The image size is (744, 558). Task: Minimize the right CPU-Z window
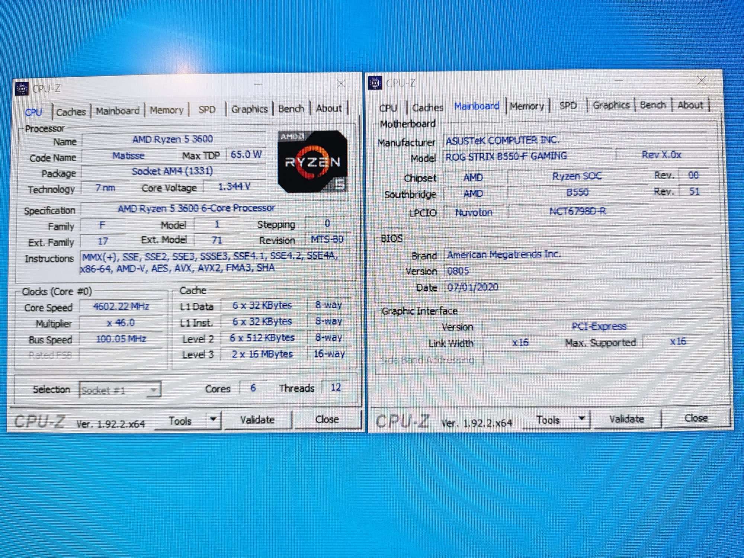tap(619, 81)
